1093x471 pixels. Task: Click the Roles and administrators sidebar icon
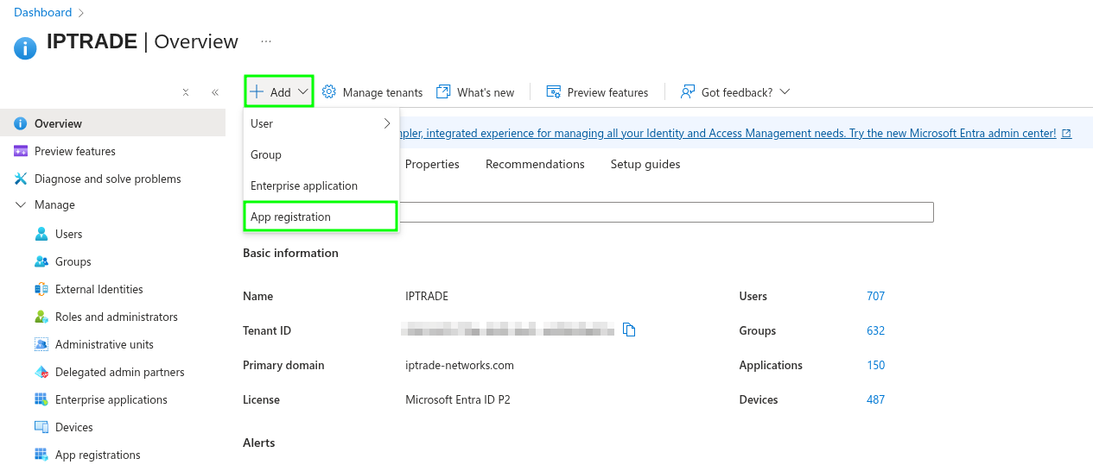(x=41, y=317)
